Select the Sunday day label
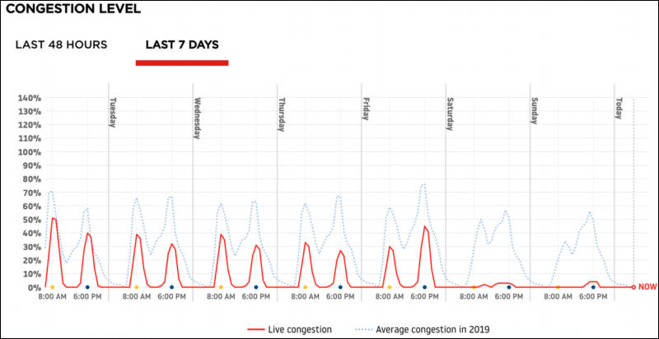This screenshot has width=659, height=339. click(x=534, y=111)
